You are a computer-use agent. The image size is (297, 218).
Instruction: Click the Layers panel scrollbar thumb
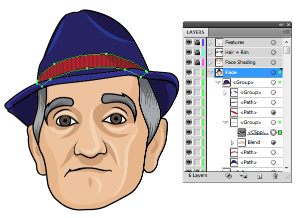click(287, 50)
